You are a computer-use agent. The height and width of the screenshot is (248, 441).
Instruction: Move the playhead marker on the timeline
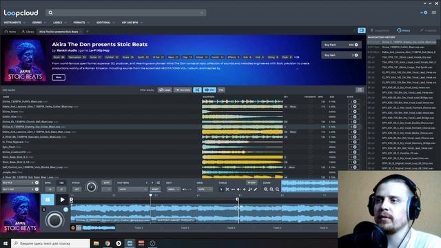pyautogui.click(x=151, y=195)
